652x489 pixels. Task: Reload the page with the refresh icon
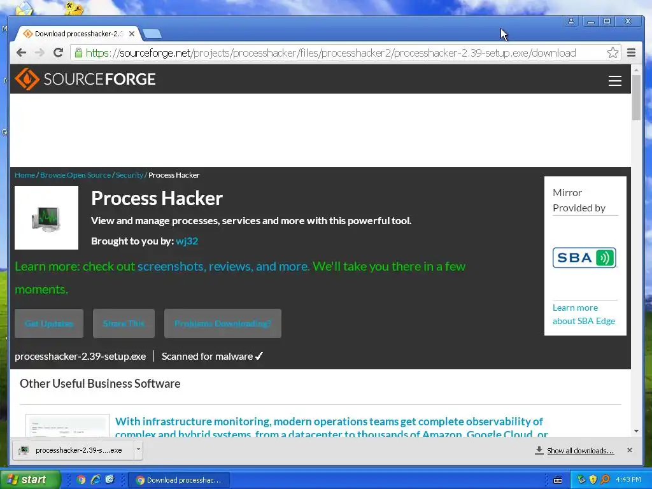58,52
